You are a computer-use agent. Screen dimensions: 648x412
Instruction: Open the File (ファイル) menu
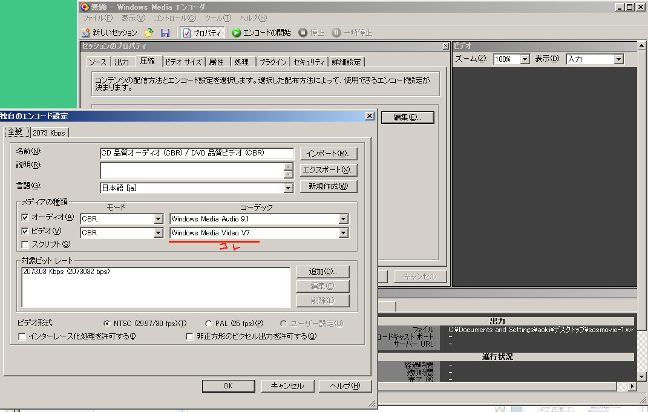(x=97, y=18)
